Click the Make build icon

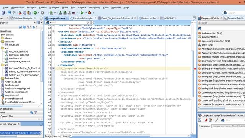point(60,13)
